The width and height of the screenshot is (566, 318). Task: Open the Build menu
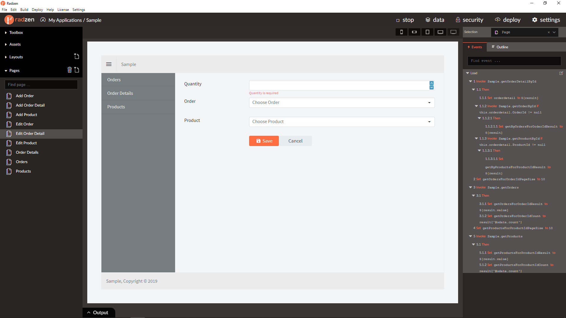pos(24,10)
